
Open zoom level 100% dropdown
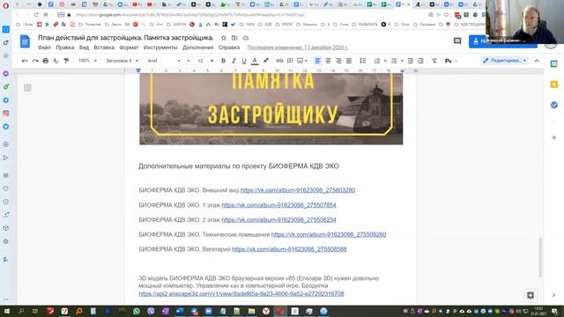click(88, 61)
